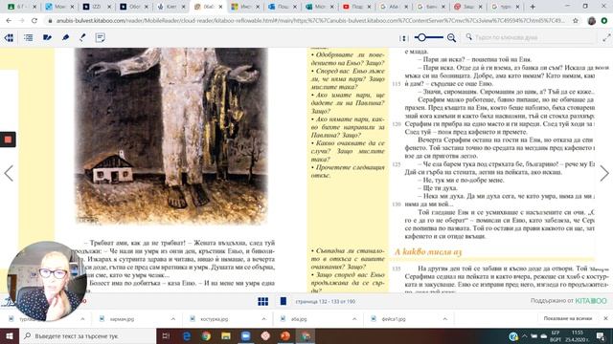
Task: Expand options for костурка.jpg download
Action: click(x=263, y=319)
